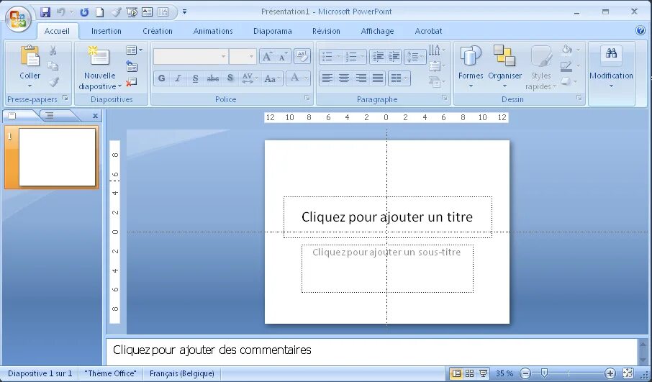Screen dimensions: 652x382
Task: Center text alignment
Action: [344, 78]
